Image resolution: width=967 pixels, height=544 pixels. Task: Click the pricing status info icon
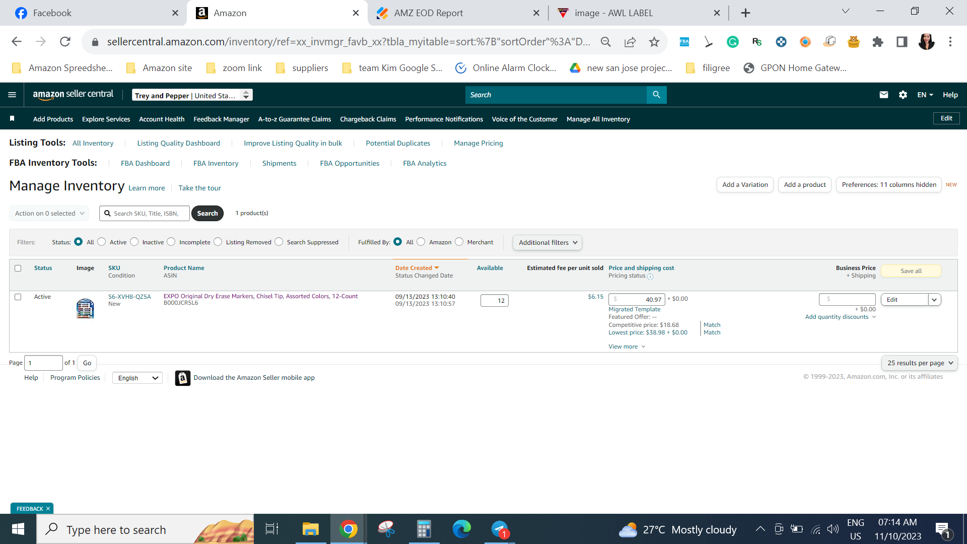click(x=650, y=277)
